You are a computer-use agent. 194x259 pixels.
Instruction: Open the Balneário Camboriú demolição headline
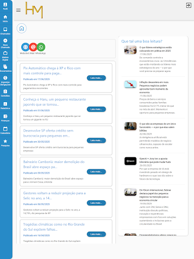[x=54, y=164]
